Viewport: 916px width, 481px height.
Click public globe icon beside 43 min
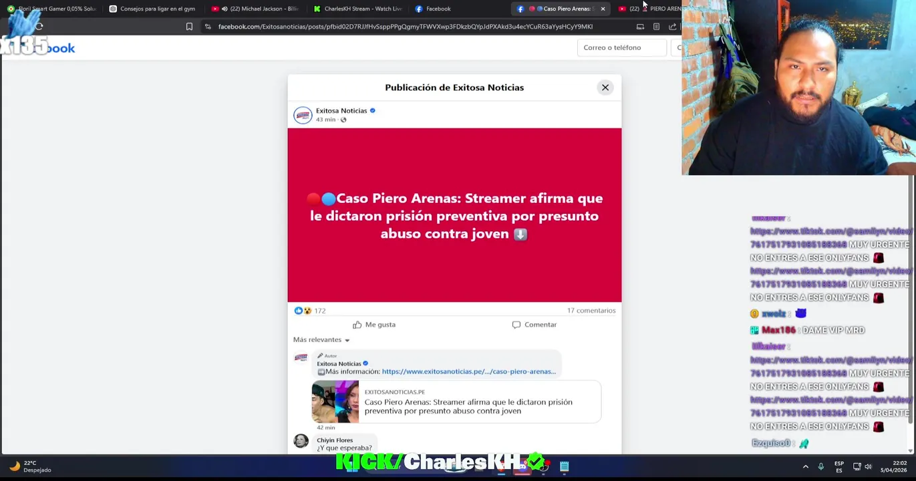click(x=343, y=120)
